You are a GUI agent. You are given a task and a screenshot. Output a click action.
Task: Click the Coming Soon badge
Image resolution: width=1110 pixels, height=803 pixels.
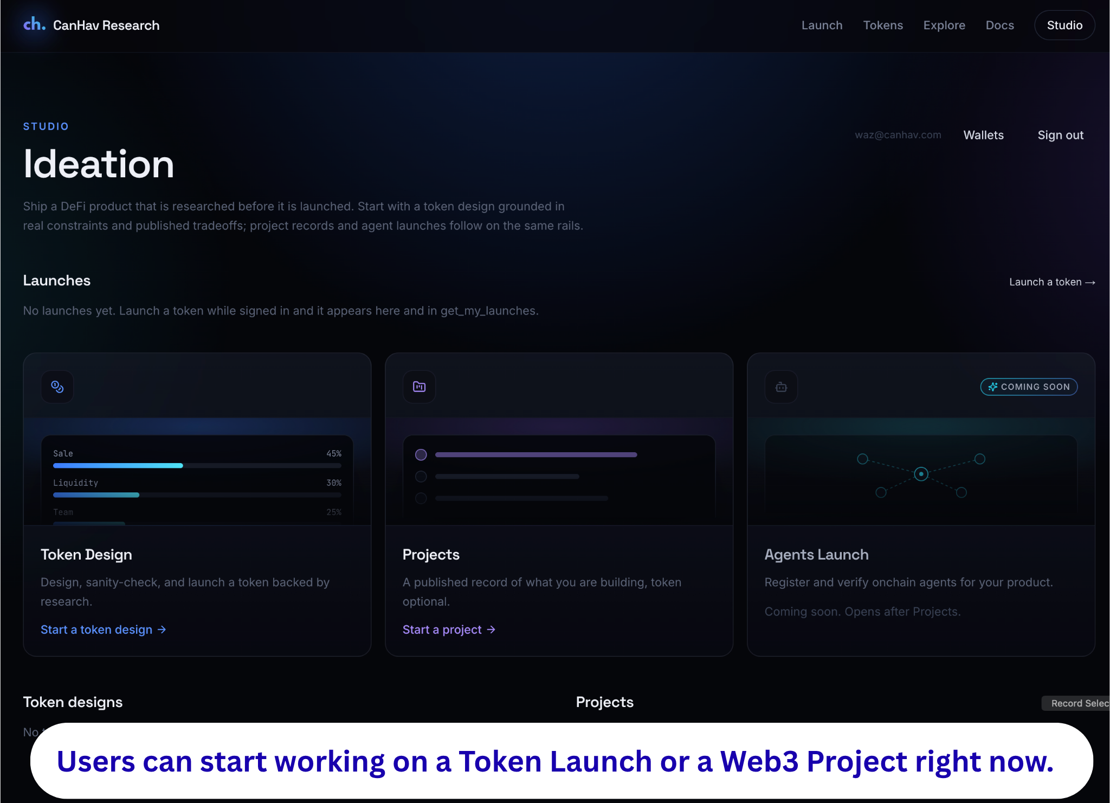coord(1029,387)
